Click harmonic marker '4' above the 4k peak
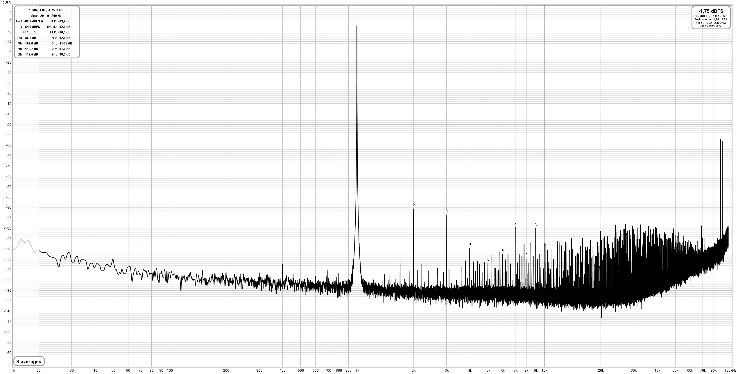This screenshot has width=738, height=374. tap(470, 244)
